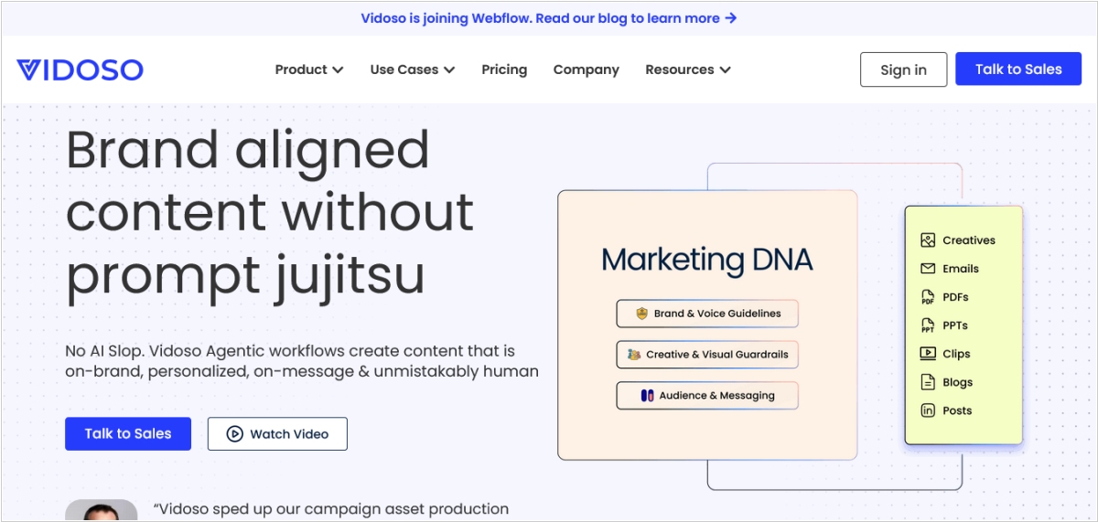Click the testimonial author photo thumbnail

coord(102,511)
